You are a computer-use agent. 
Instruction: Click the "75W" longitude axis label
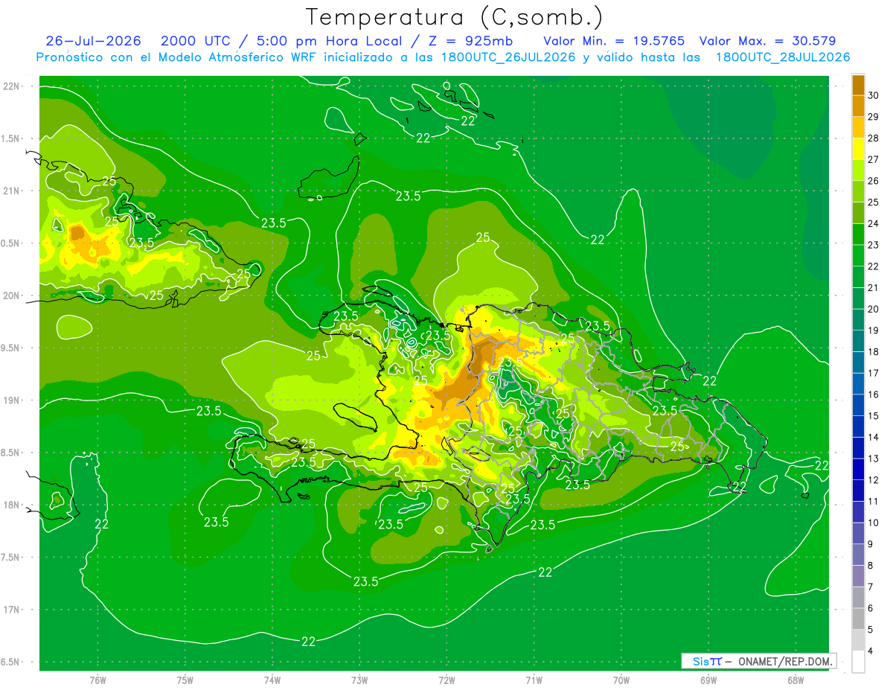click(185, 680)
